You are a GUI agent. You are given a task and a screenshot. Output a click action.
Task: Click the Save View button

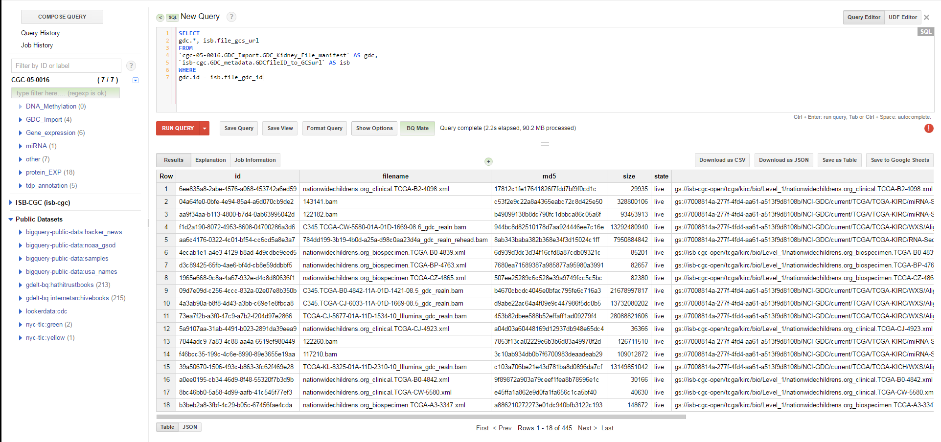click(280, 128)
